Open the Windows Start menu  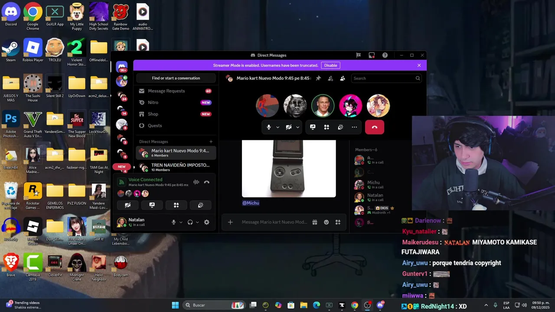click(175, 305)
